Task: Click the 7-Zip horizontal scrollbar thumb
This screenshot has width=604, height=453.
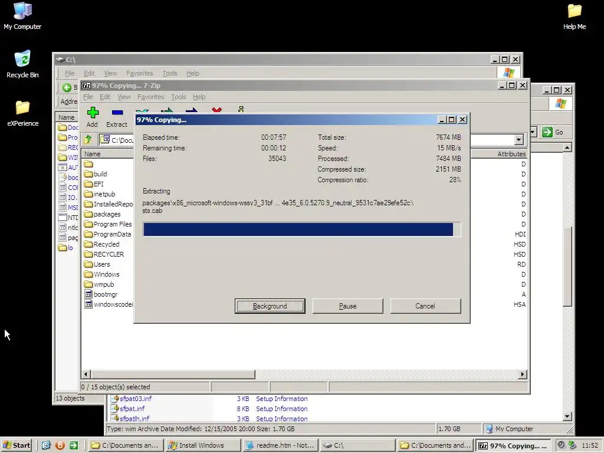Action: pos(173,374)
